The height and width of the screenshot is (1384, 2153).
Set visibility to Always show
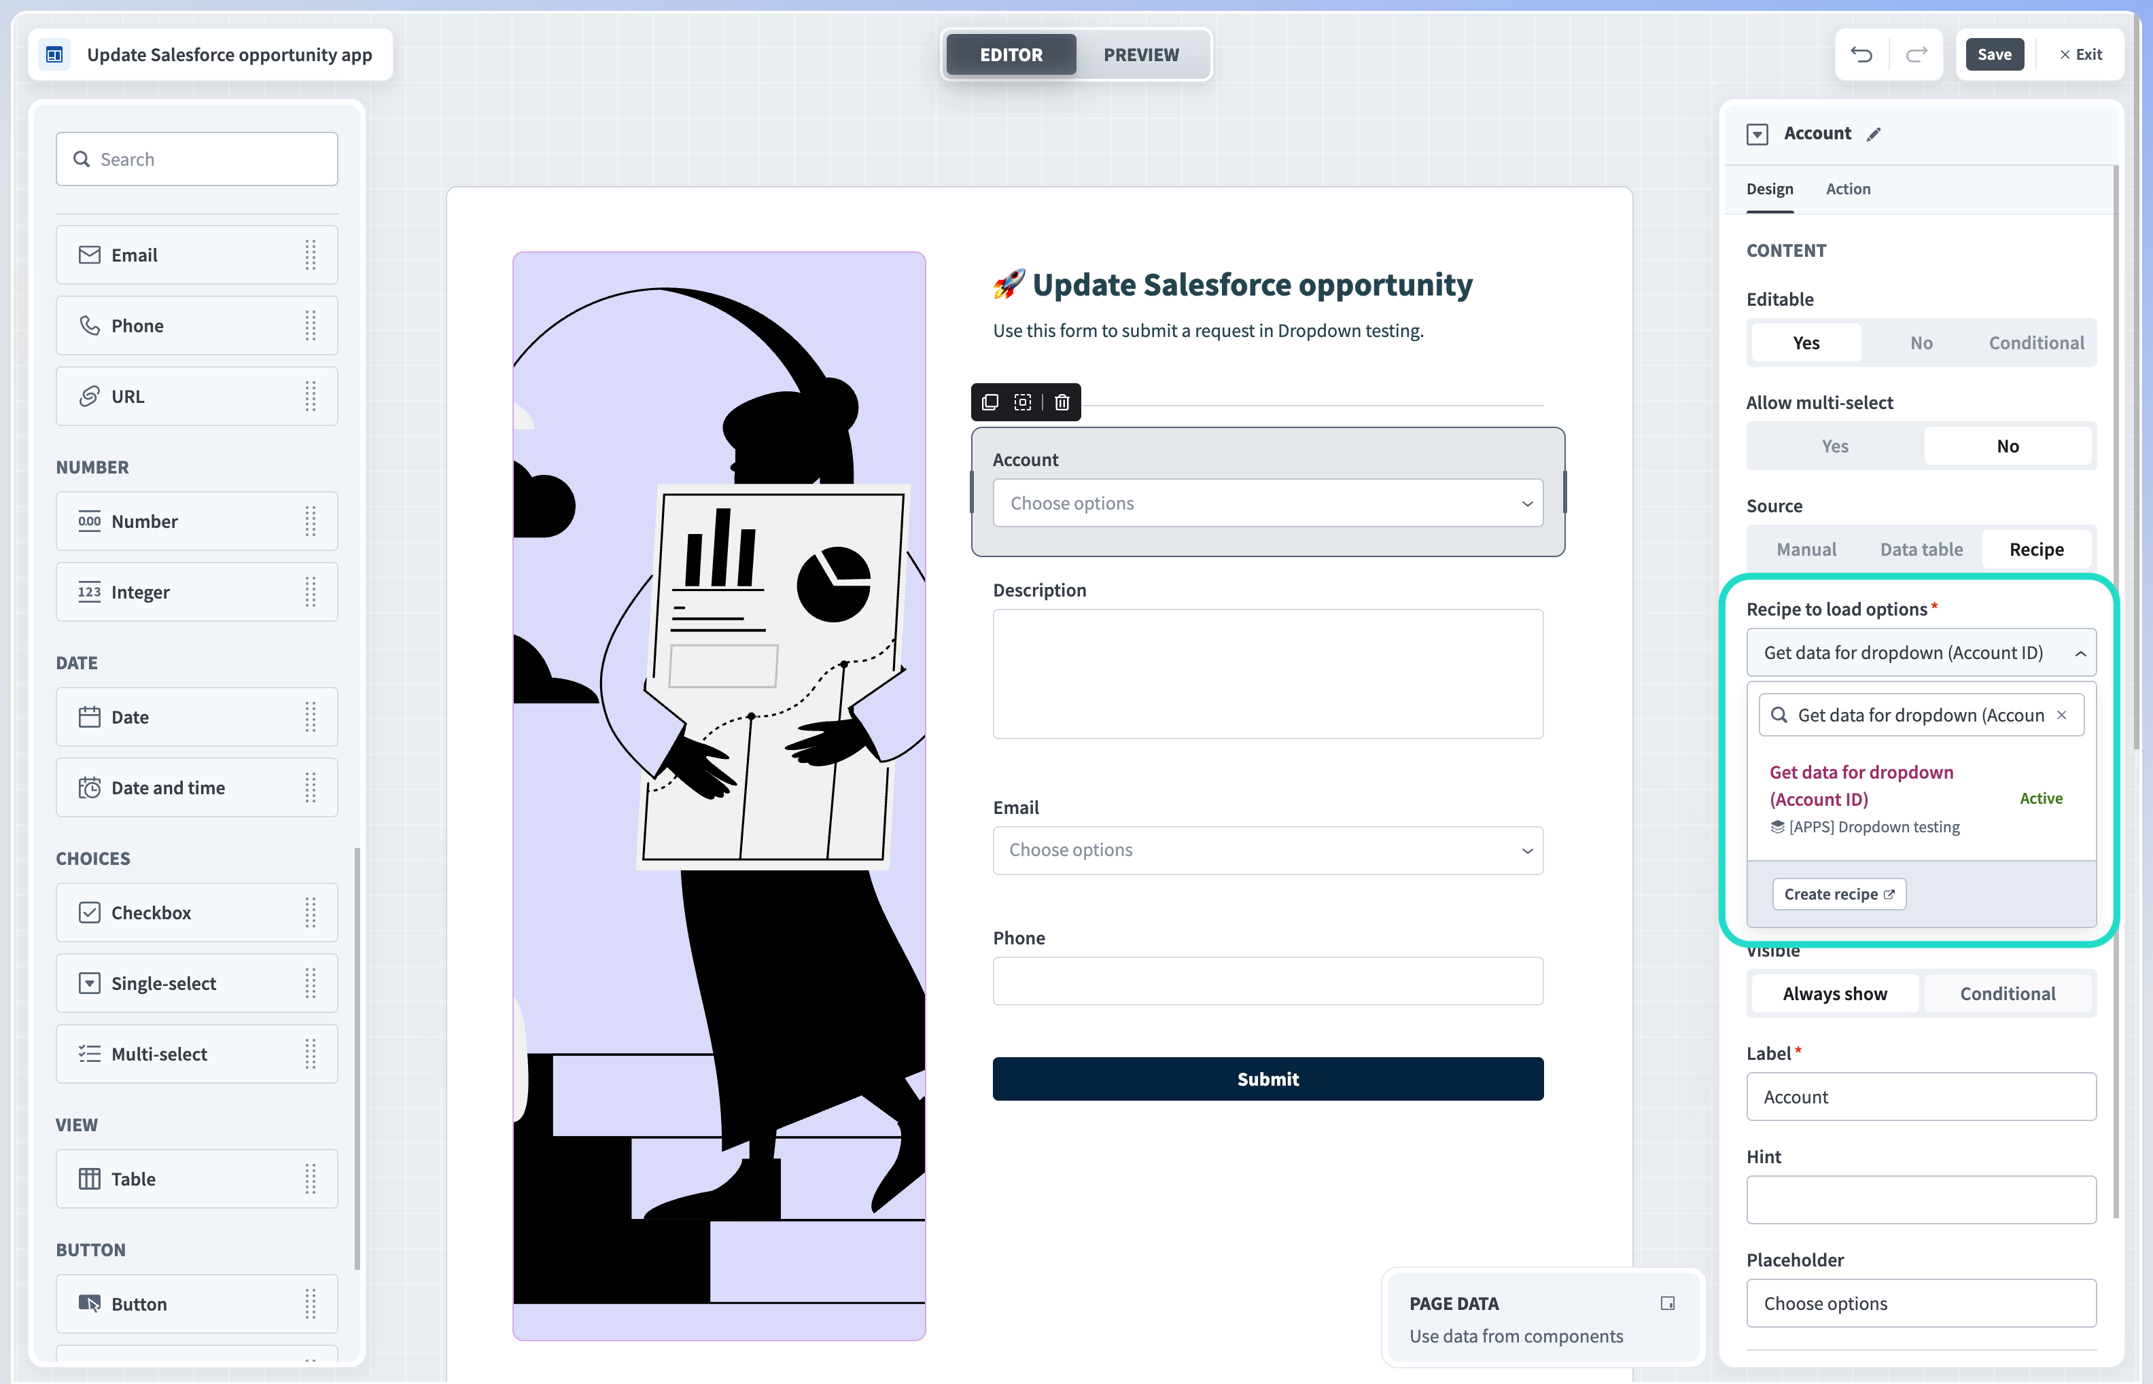point(1835,993)
